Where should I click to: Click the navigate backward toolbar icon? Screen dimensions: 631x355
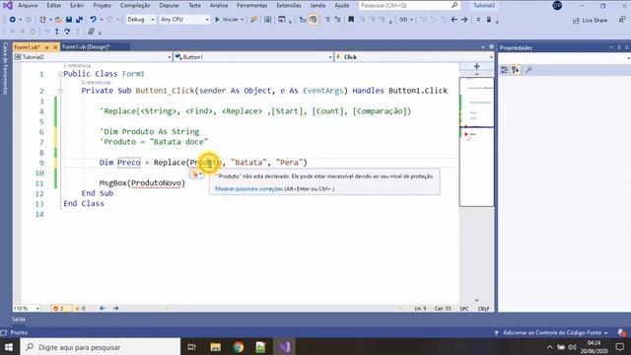(13, 20)
